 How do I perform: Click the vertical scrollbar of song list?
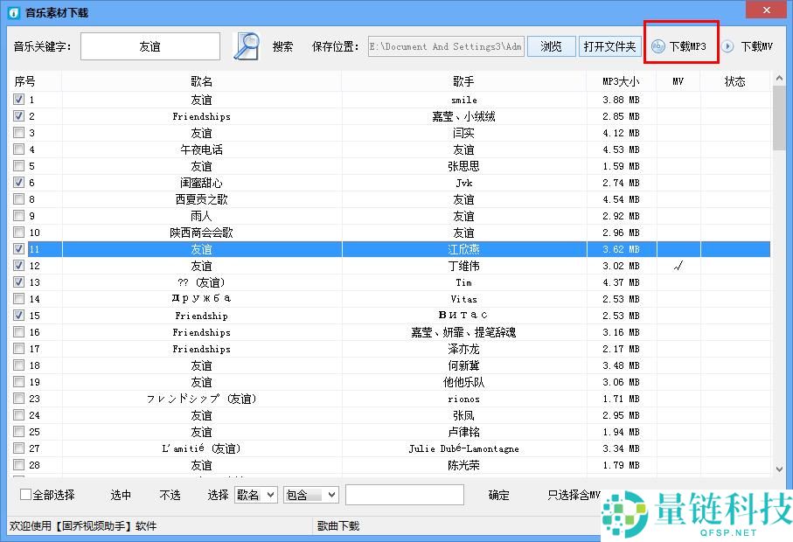779,262
